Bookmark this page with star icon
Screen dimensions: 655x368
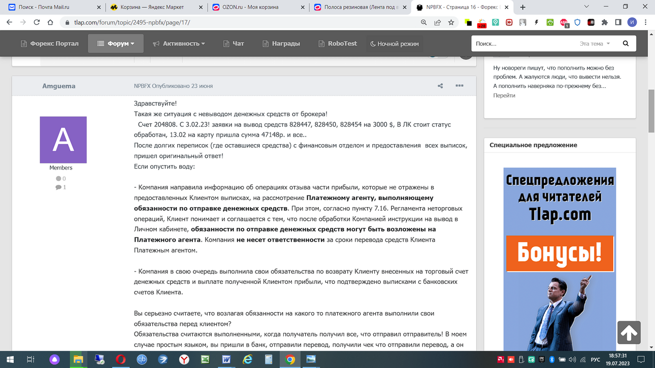pyautogui.click(x=451, y=22)
